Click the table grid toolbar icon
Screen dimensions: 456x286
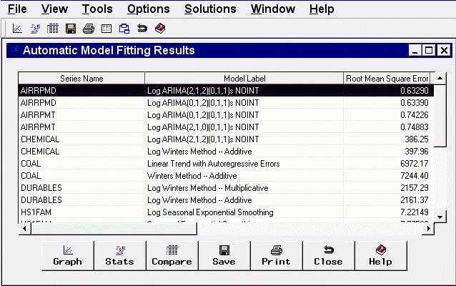52,29
